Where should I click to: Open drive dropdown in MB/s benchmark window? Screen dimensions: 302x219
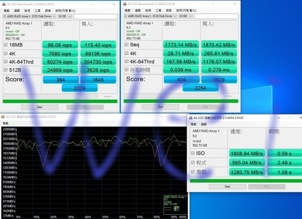151,16
